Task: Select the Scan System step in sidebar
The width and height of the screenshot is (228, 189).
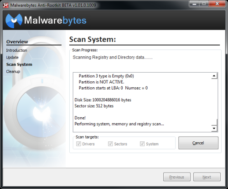Action: (19, 65)
